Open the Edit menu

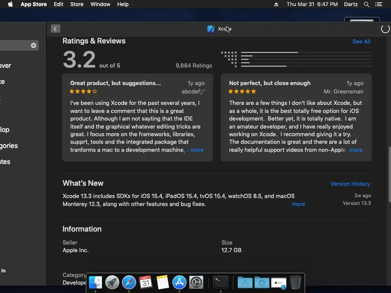(x=58, y=4)
